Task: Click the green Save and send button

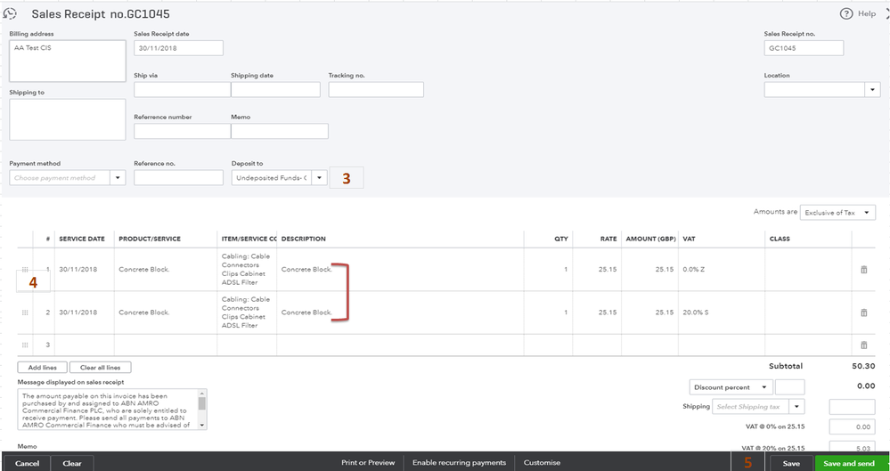Action: 849,463
